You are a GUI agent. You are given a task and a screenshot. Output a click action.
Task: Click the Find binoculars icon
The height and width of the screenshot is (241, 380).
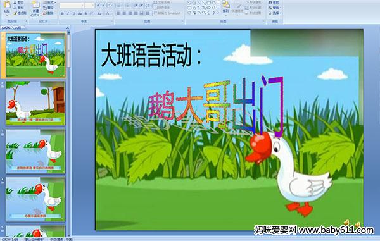click(270, 3)
